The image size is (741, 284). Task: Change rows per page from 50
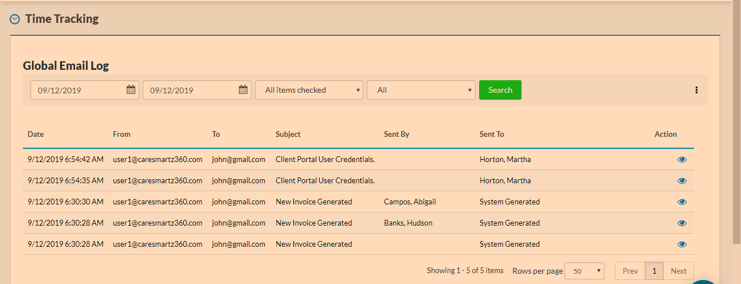tap(585, 271)
